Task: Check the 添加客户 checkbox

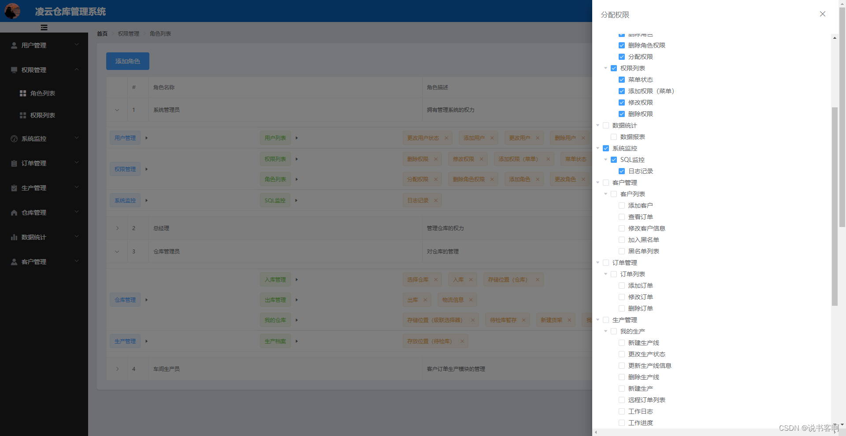Action: coord(622,205)
